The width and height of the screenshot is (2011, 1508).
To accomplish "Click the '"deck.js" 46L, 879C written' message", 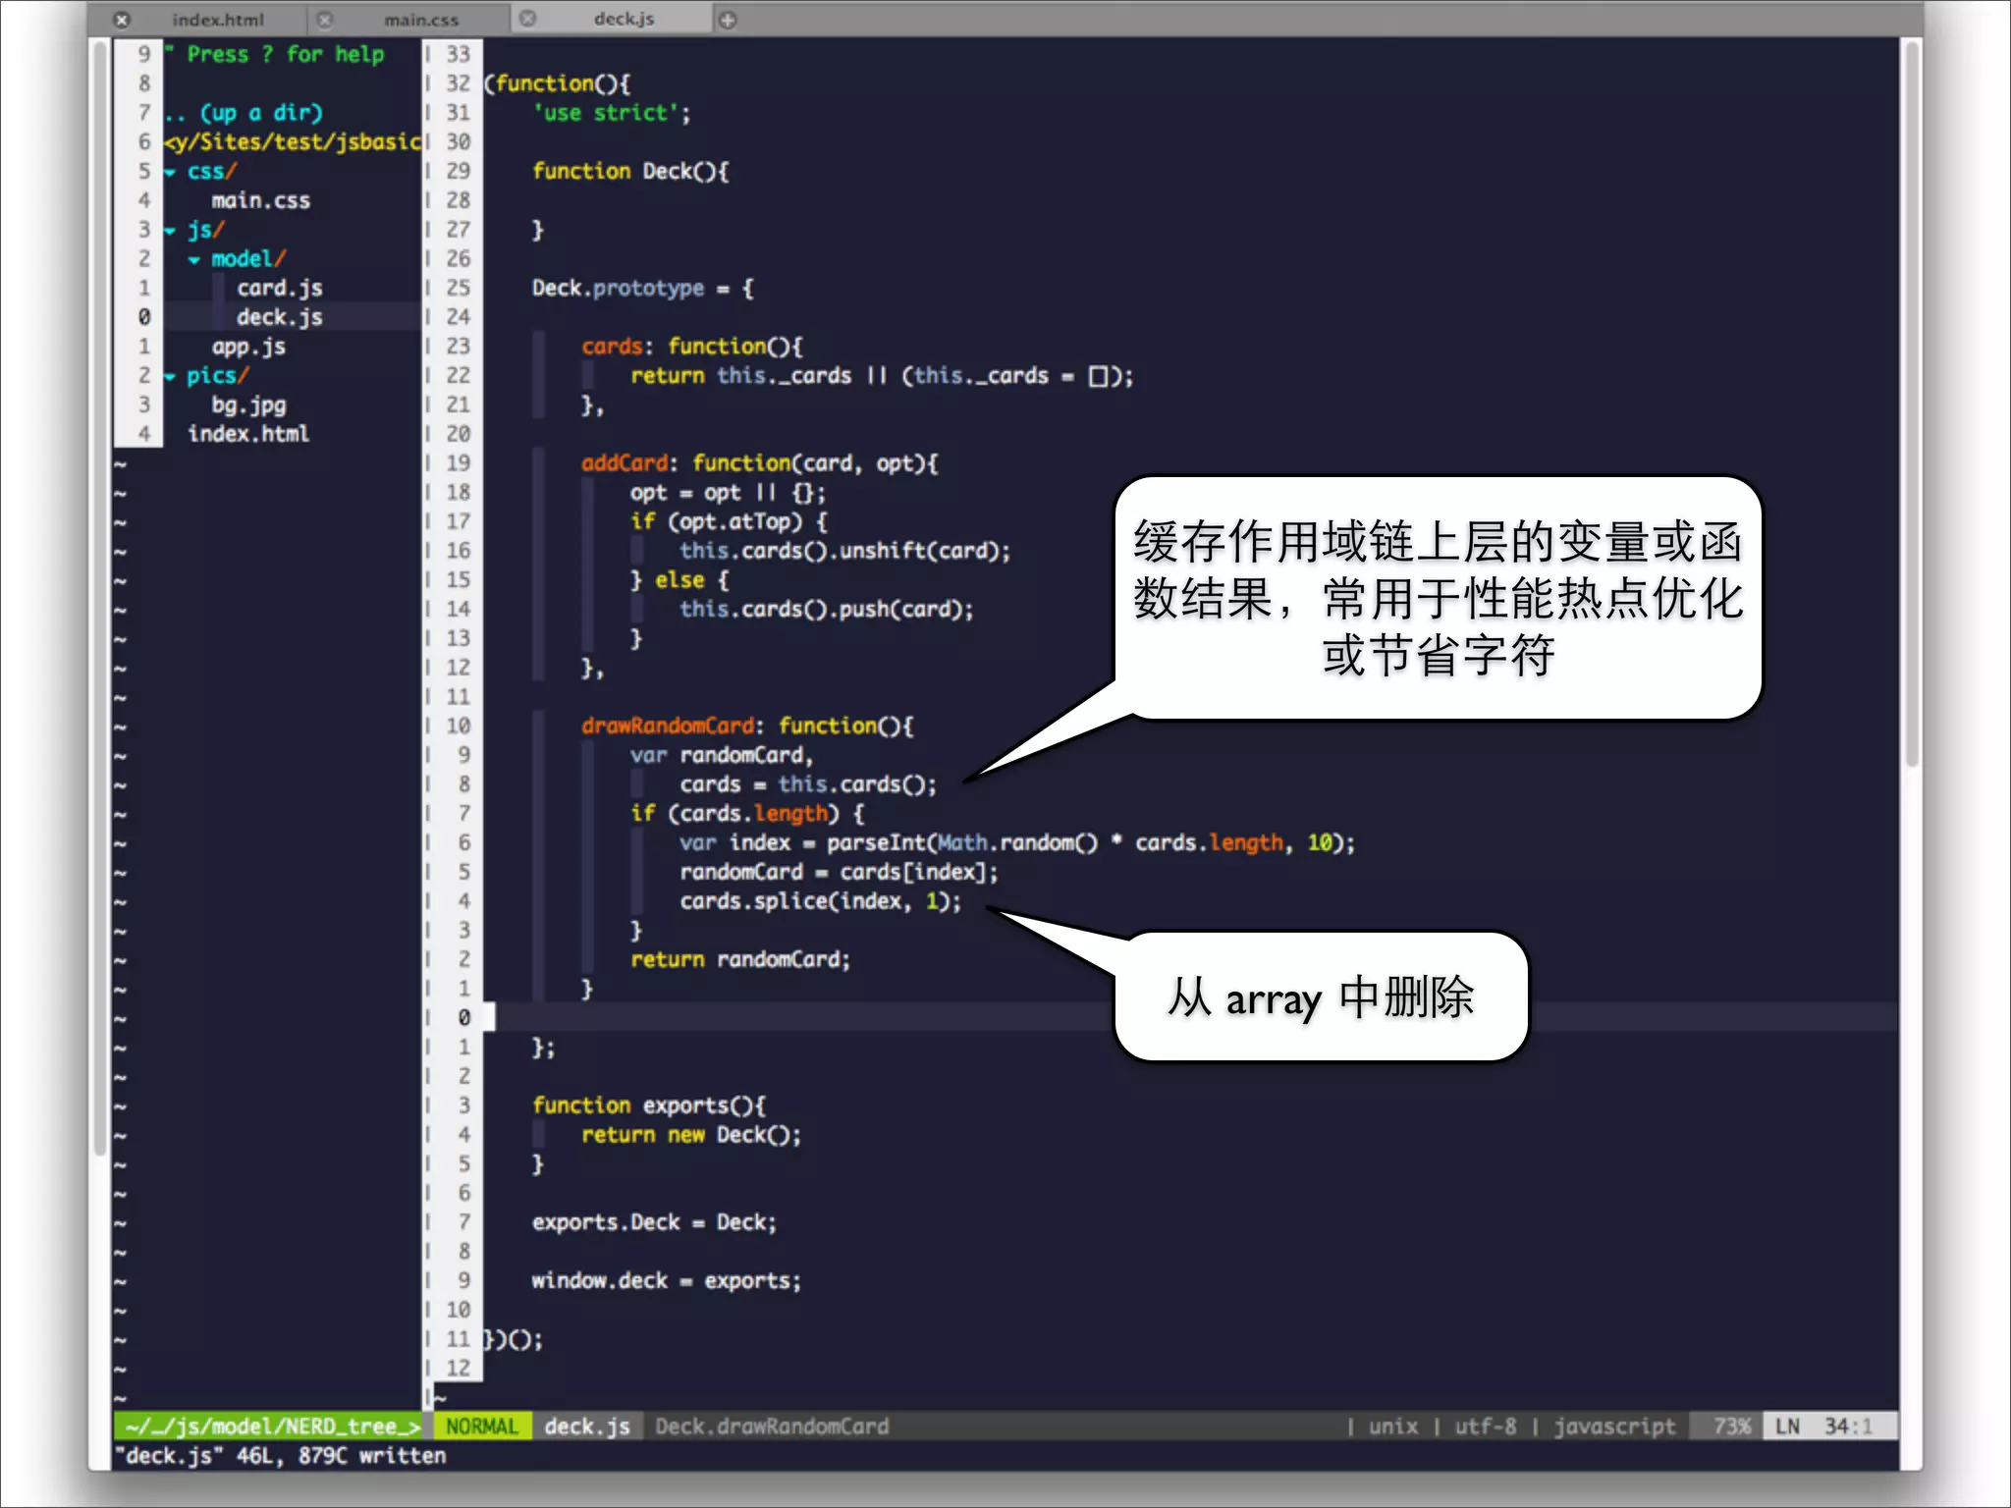I will [281, 1456].
